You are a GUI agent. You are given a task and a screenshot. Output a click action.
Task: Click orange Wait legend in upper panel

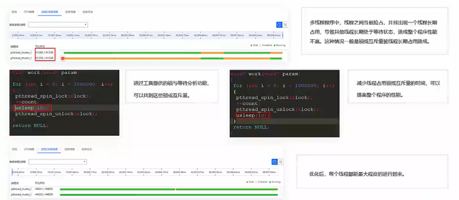[x=254, y=45]
